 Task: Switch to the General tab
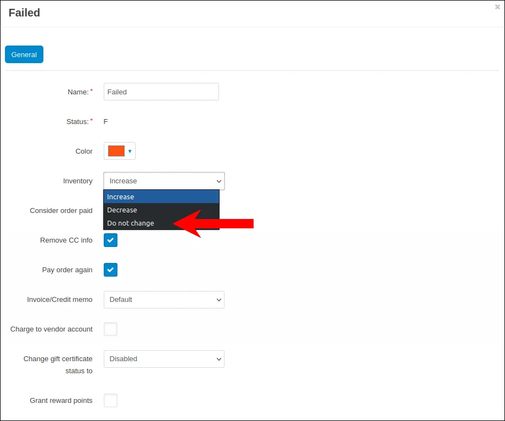pos(24,55)
